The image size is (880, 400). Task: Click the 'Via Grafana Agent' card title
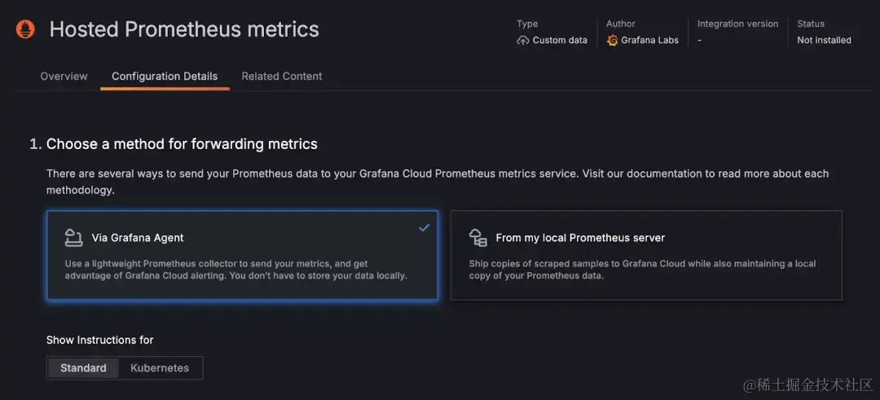pyautogui.click(x=138, y=238)
